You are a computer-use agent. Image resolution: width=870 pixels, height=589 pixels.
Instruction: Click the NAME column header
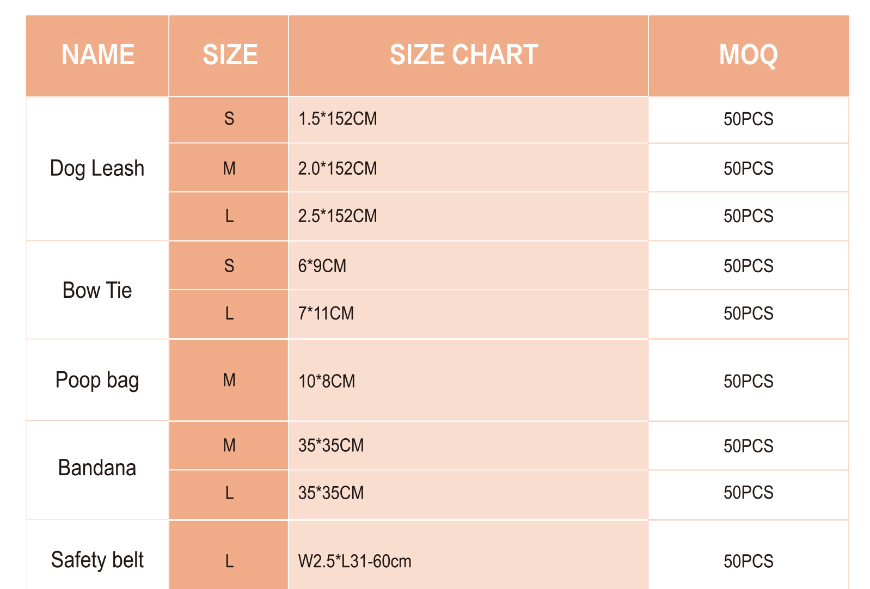pyautogui.click(x=97, y=55)
